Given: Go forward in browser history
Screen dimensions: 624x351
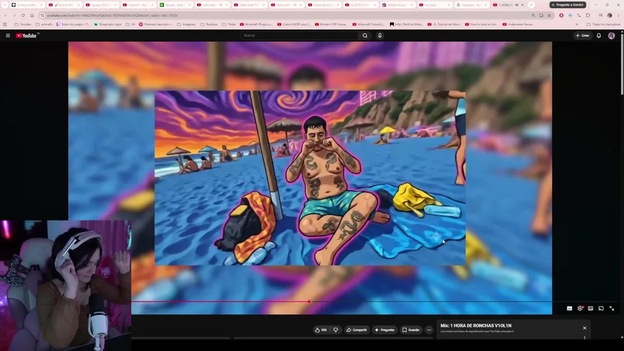Looking at the screenshot, I should 14,15.
